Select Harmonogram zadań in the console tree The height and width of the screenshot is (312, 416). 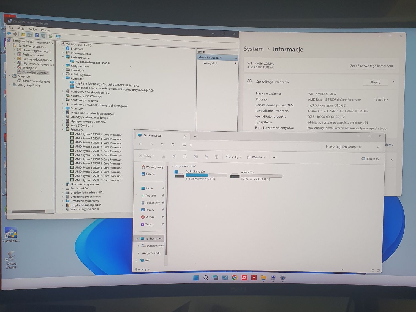point(36,51)
